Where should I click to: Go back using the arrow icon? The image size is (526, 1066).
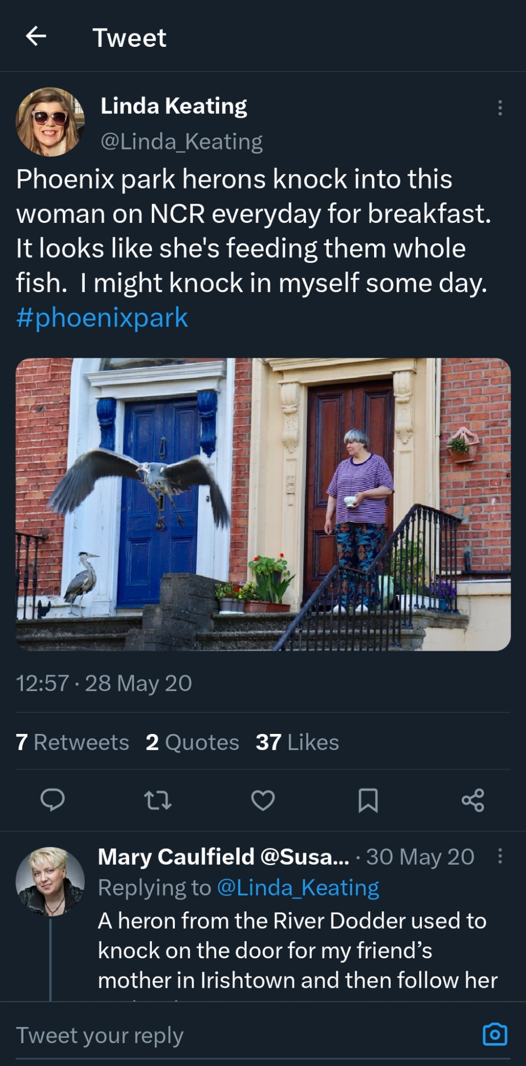click(x=36, y=37)
